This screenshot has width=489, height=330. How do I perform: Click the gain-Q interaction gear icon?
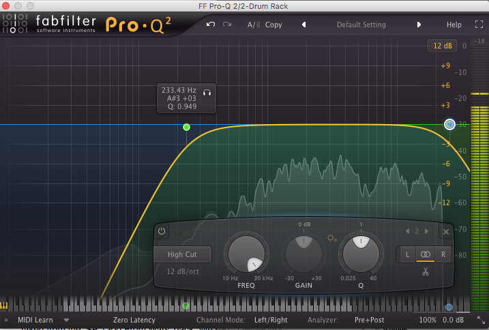331,239
